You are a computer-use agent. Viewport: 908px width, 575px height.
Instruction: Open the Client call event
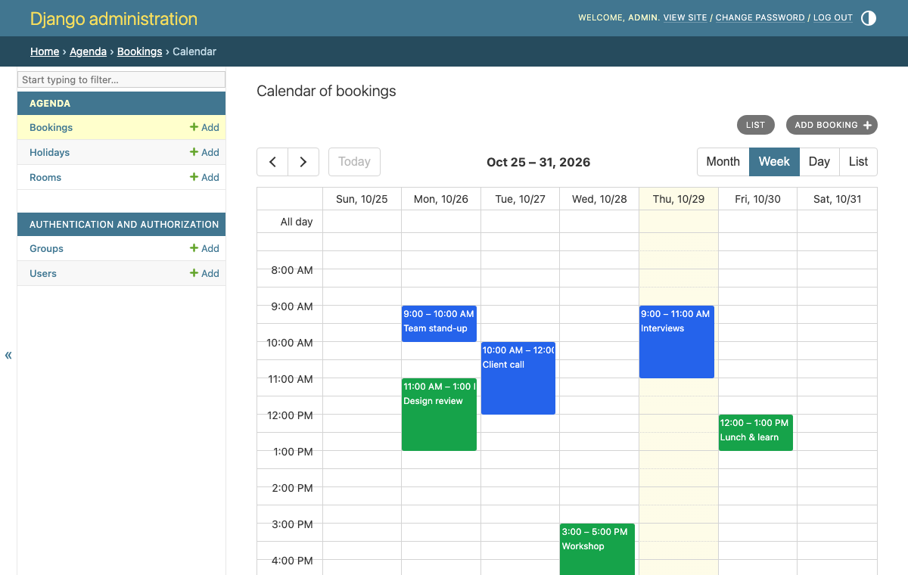pos(518,378)
